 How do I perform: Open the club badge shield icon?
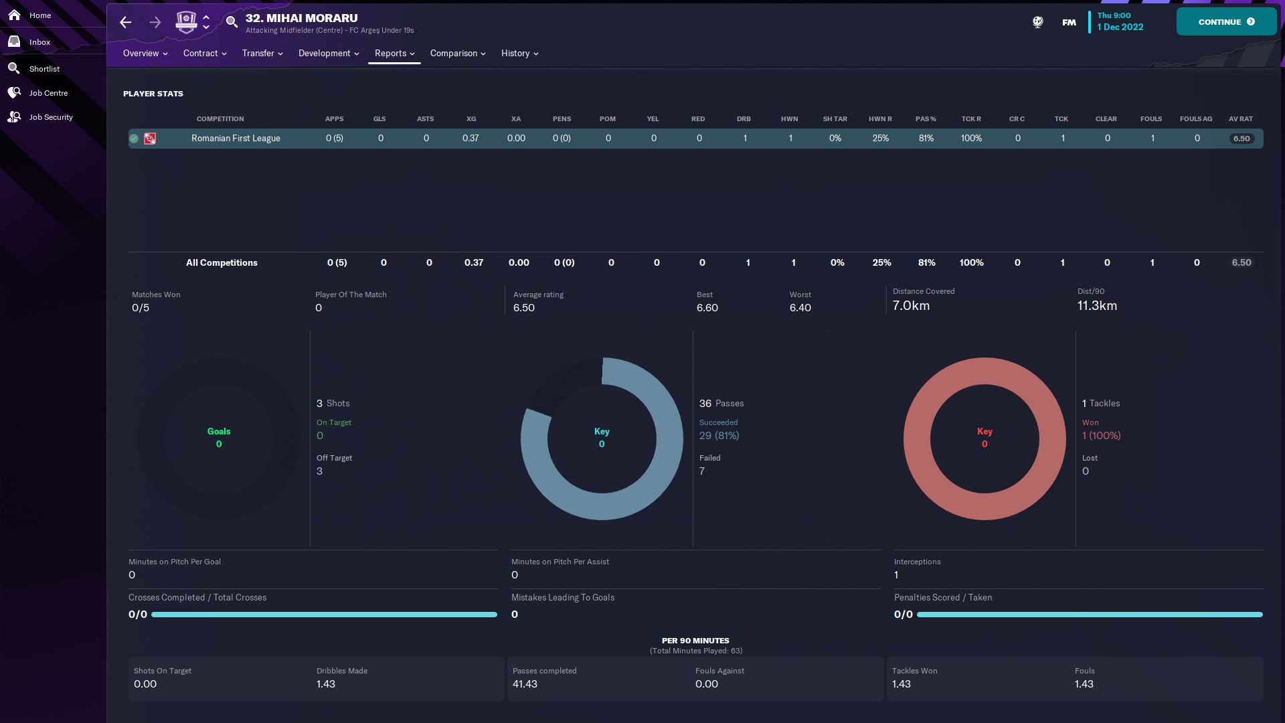click(186, 22)
